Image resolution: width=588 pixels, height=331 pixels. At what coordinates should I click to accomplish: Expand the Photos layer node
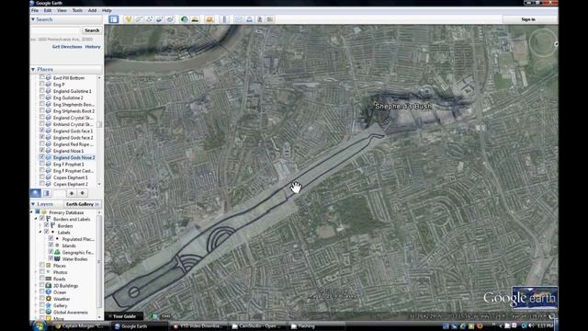point(36,272)
